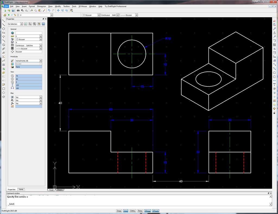Select the Ellipse draw tool
Screen dimensions: 278x214
4,49
